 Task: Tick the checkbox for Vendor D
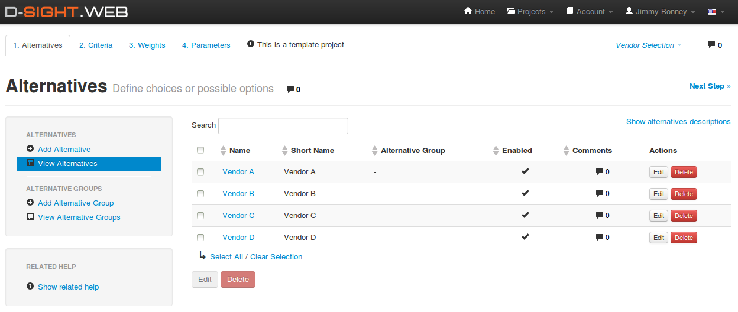point(200,238)
